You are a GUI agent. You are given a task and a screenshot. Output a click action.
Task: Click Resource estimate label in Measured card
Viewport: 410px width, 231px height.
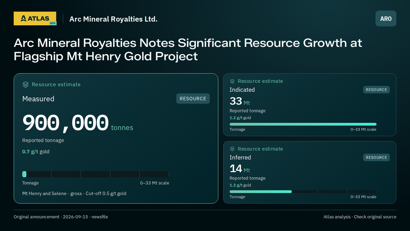(56, 85)
